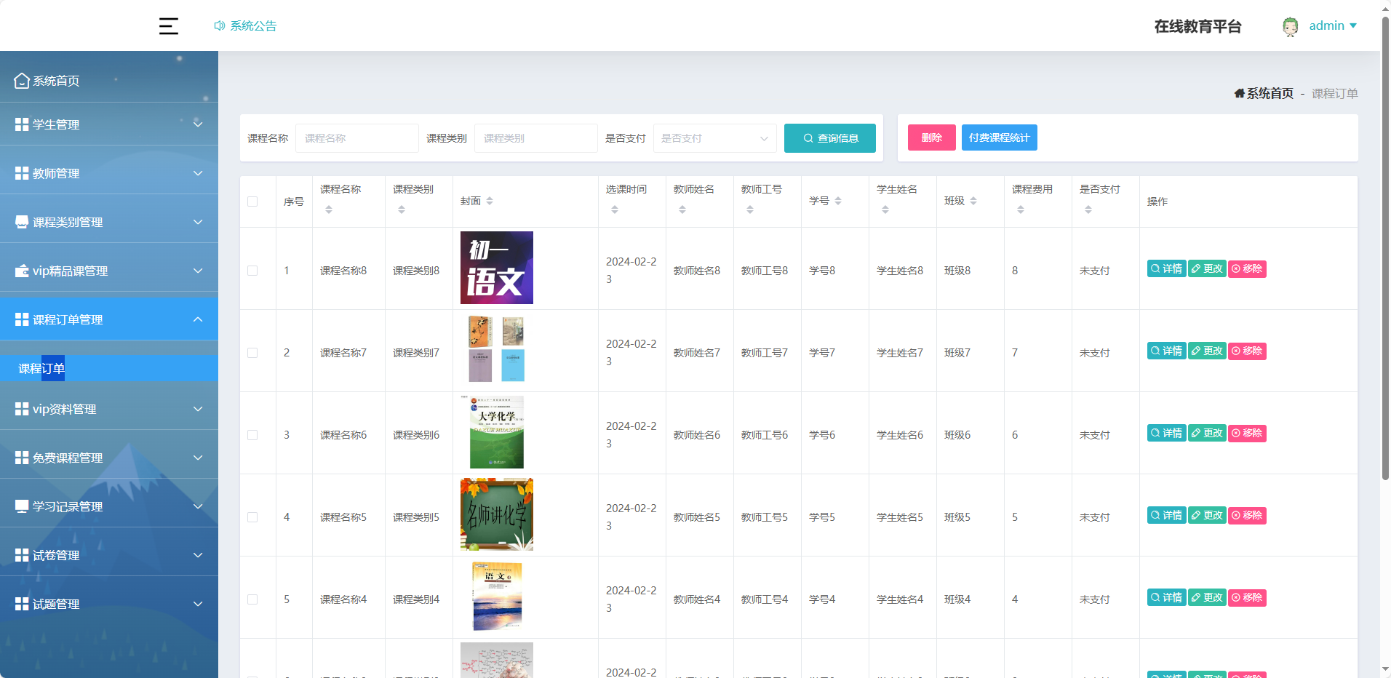Sort by 课程类别 column arrows
This screenshot has width=1391, height=678.
click(x=402, y=210)
